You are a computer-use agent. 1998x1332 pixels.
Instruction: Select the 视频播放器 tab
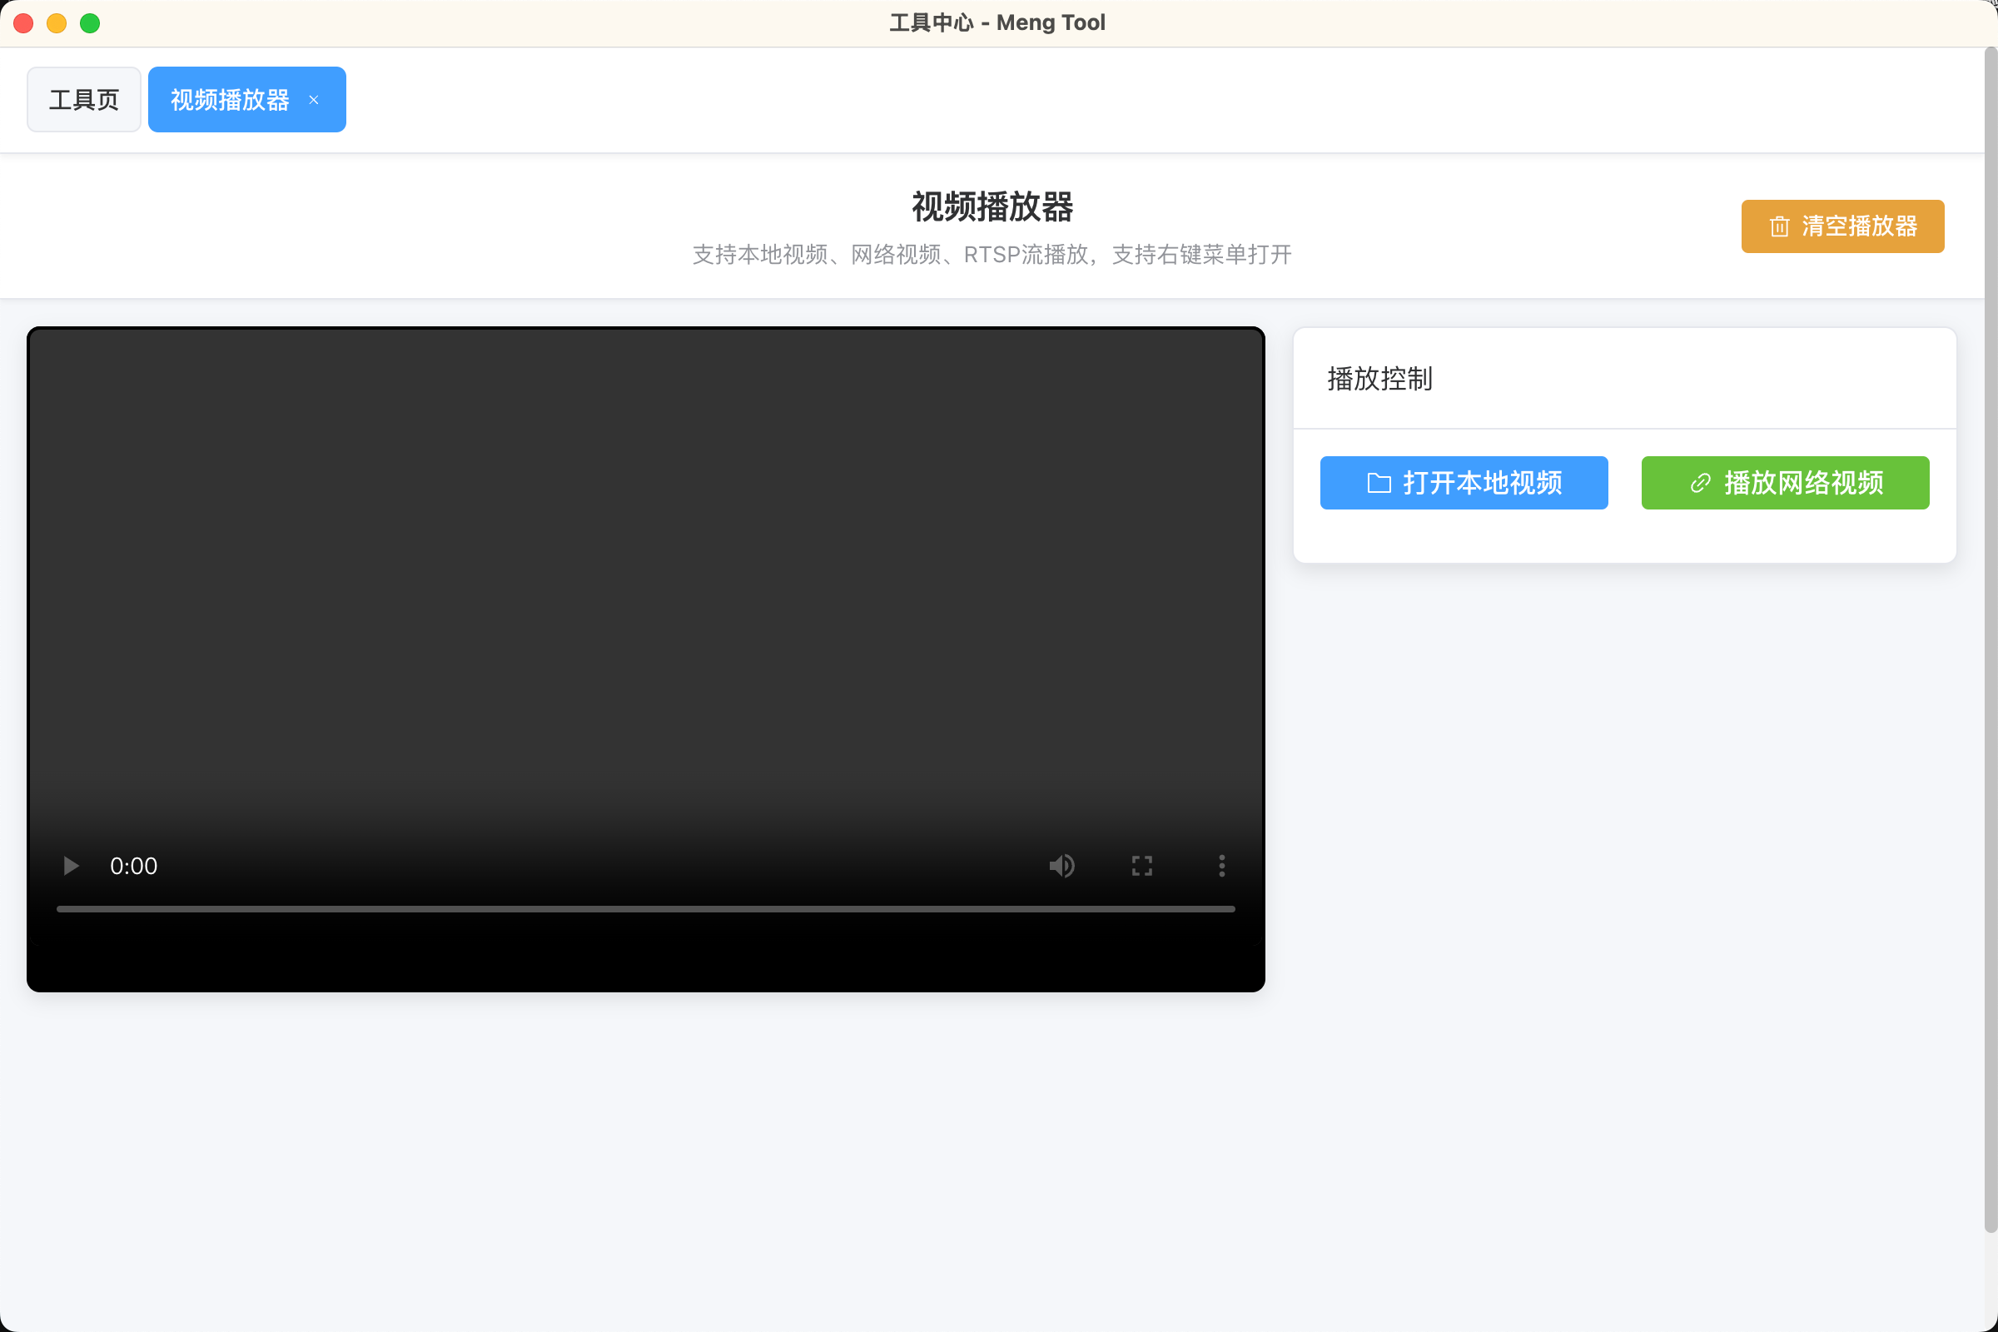tap(230, 100)
